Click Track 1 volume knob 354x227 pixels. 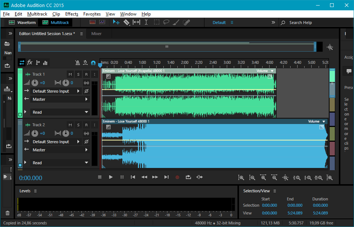click(35, 83)
